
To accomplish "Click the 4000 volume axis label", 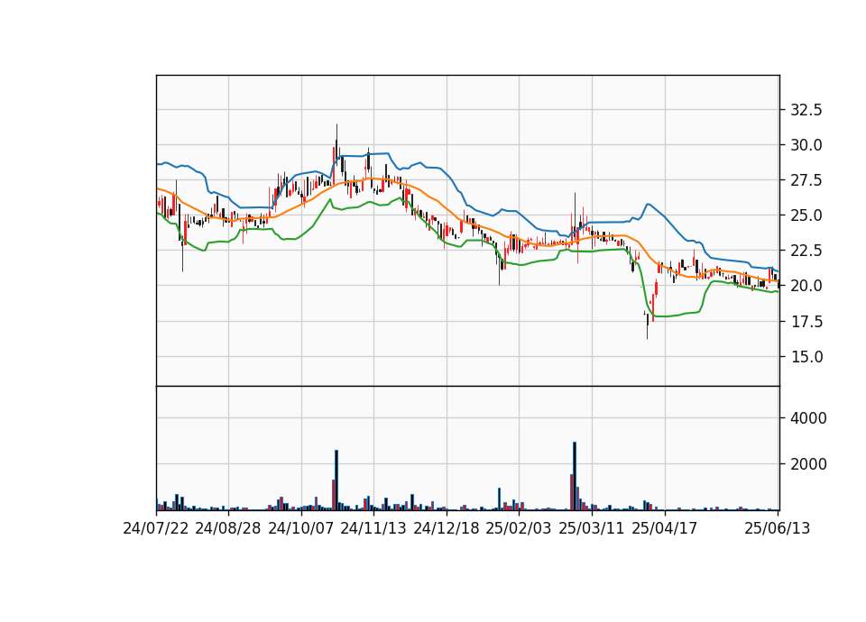I will click(x=808, y=418).
